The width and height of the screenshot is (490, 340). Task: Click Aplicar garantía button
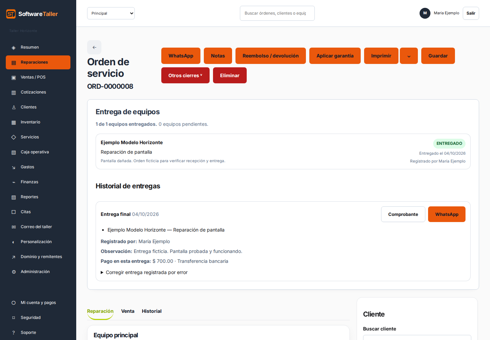pyautogui.click(x=335, y=56)
